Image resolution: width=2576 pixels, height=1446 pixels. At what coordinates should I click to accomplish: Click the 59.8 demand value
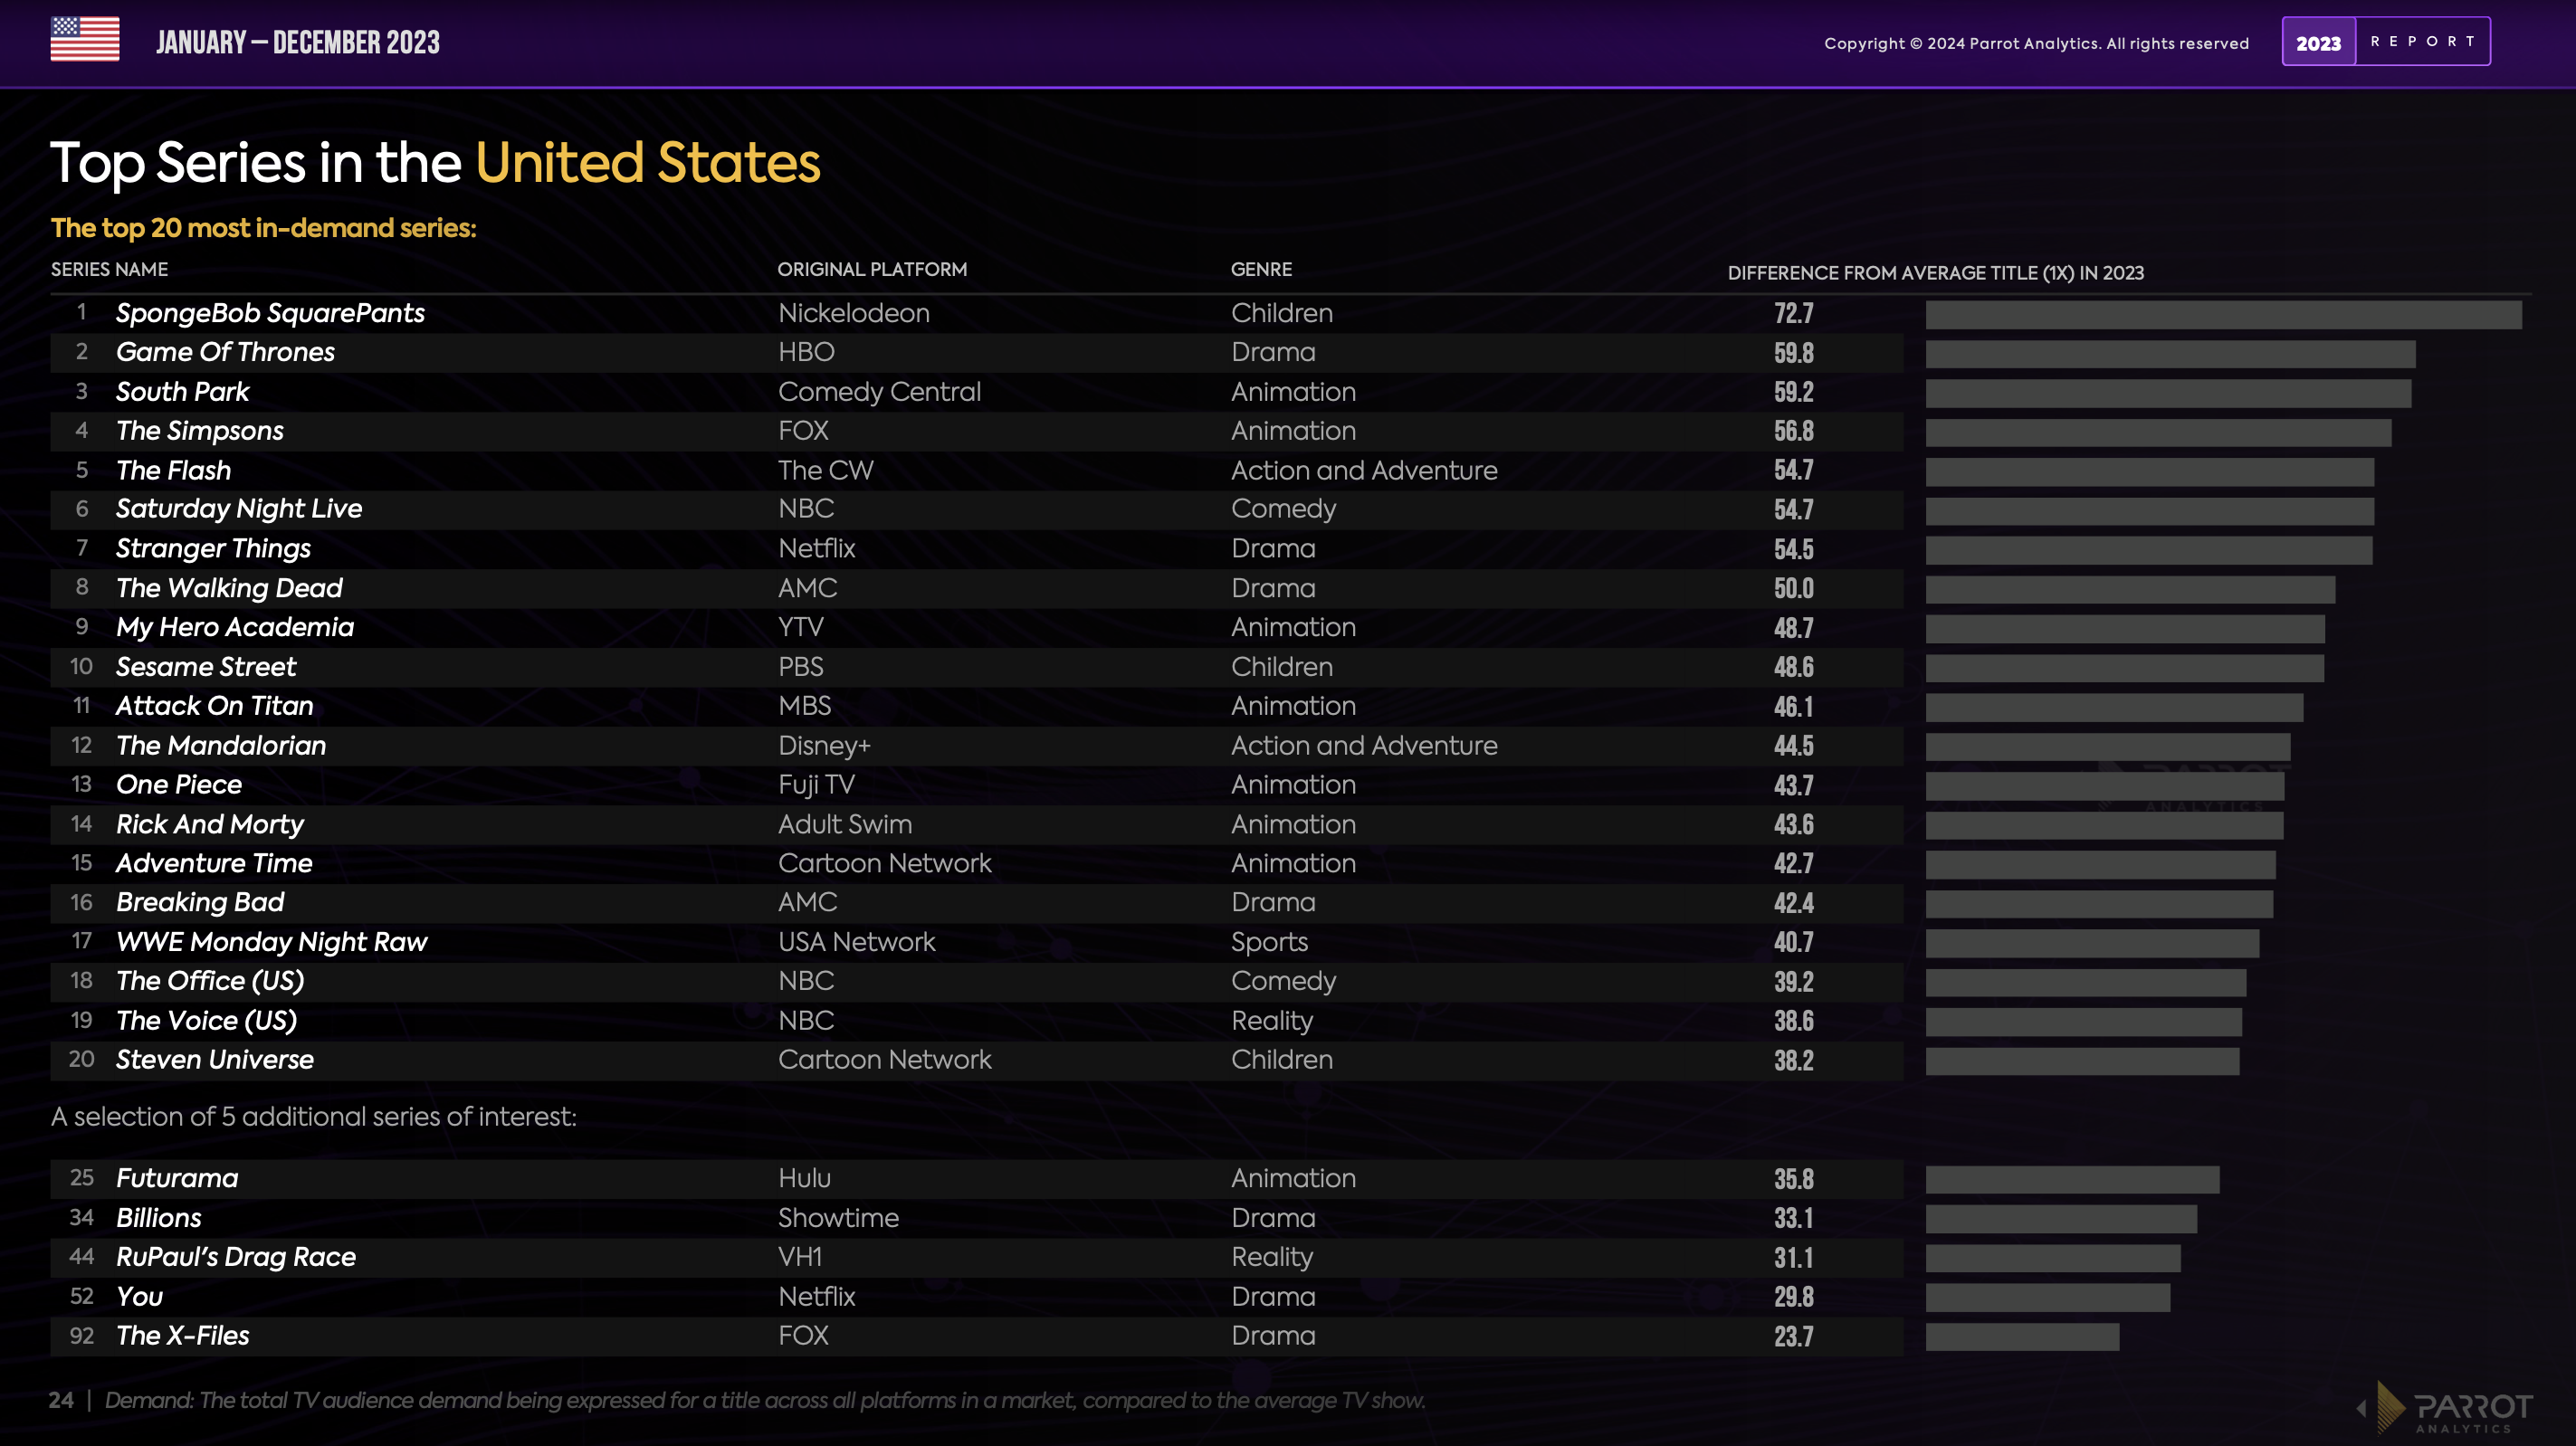pyautogui.click(x=1793, y=353)
